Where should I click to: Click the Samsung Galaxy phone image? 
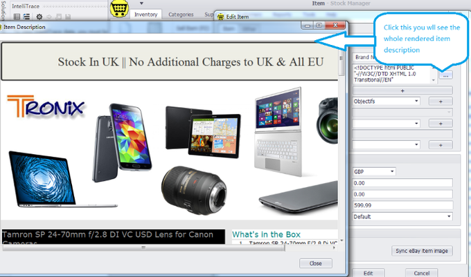pyautogui.click(x=122, y=142)
